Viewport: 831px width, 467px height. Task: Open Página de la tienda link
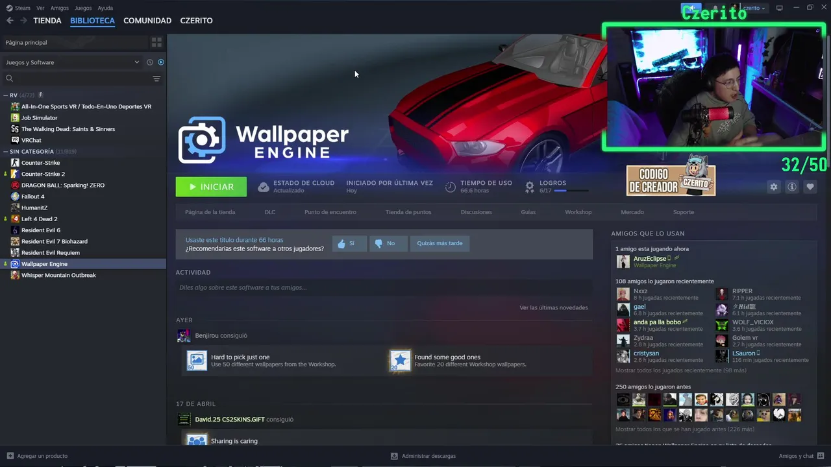click(210, 212)
